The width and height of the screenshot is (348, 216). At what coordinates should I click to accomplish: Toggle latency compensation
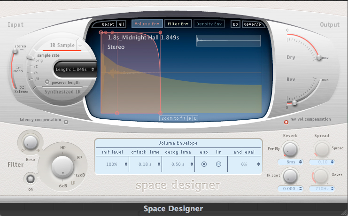(x=66, y=122)
